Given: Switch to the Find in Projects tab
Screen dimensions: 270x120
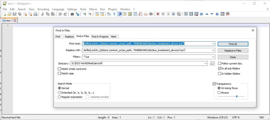Looking at the screenshot, I should tap(100, 37).
